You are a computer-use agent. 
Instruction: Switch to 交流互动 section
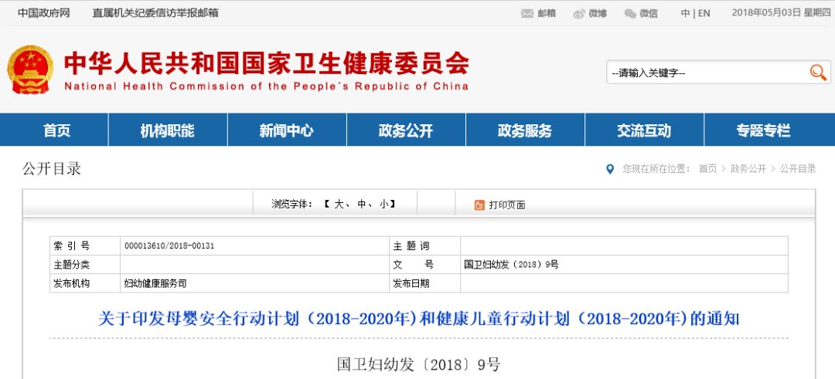tap(644, 130)
